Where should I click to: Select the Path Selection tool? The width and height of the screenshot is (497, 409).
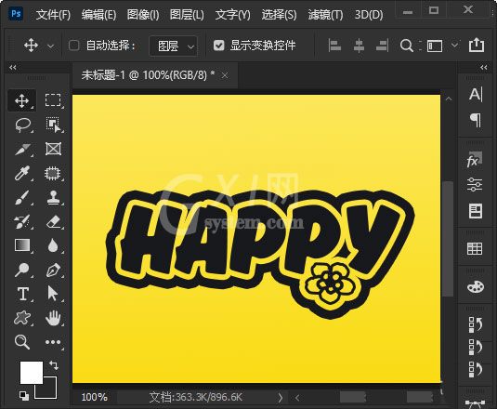pyautogui.click(x=52, y=294)
